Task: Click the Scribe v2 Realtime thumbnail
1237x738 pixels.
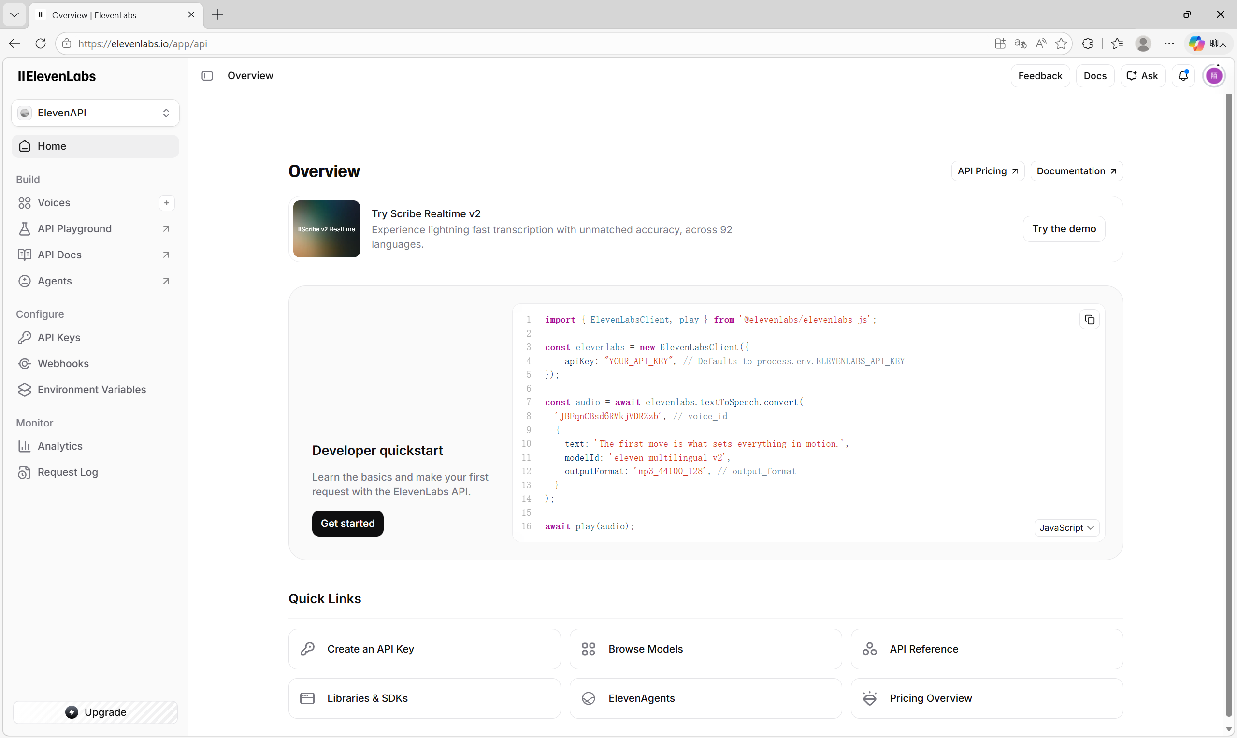Action: point(326,229)
